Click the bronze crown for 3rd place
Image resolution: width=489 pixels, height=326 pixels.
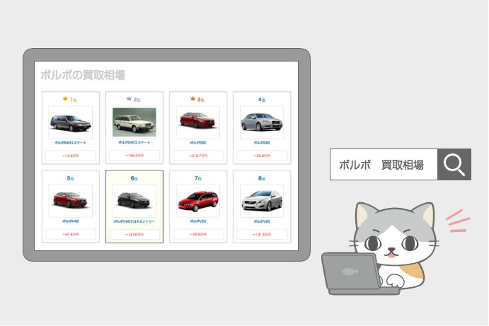pos(192,100)
